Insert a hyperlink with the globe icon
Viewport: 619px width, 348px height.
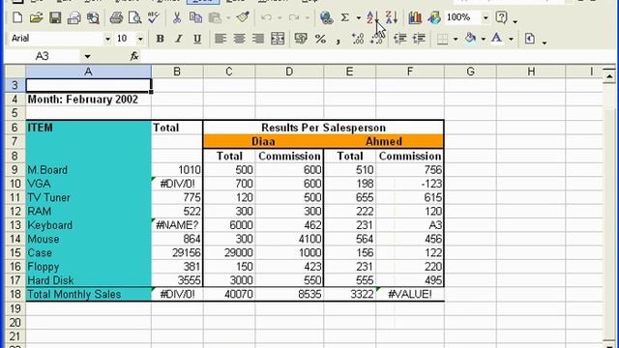[x=326, y=17]
